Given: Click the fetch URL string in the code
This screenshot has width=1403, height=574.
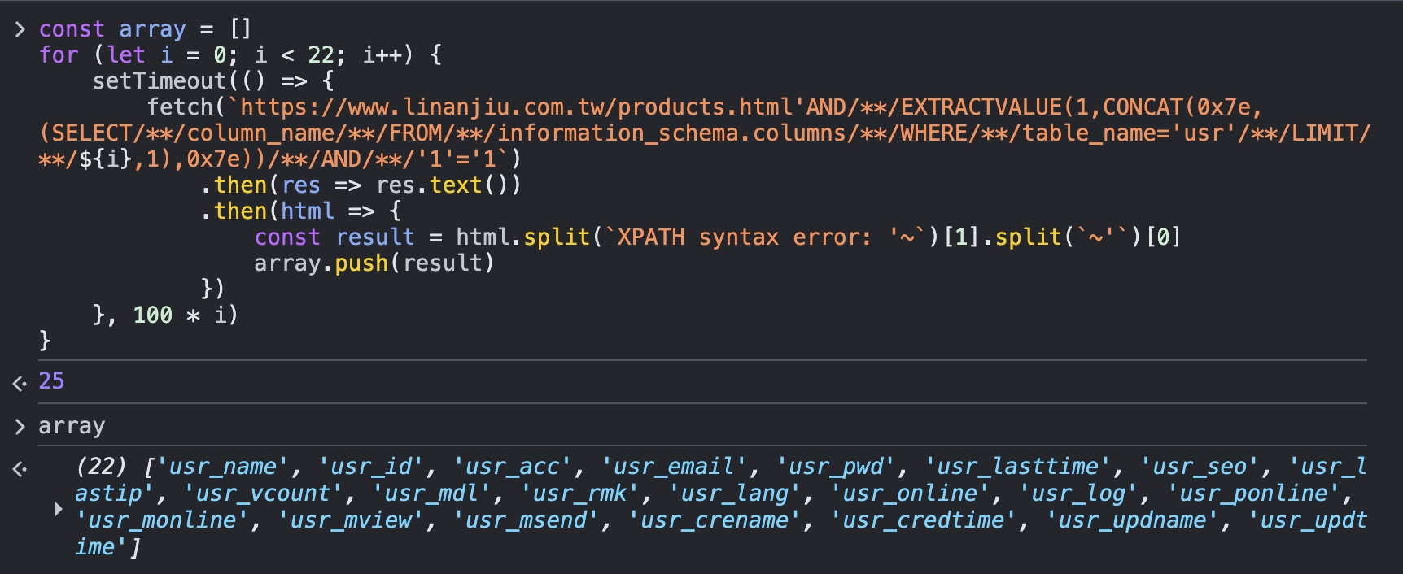Looking at the screenshot, I should tap(705, 133).
